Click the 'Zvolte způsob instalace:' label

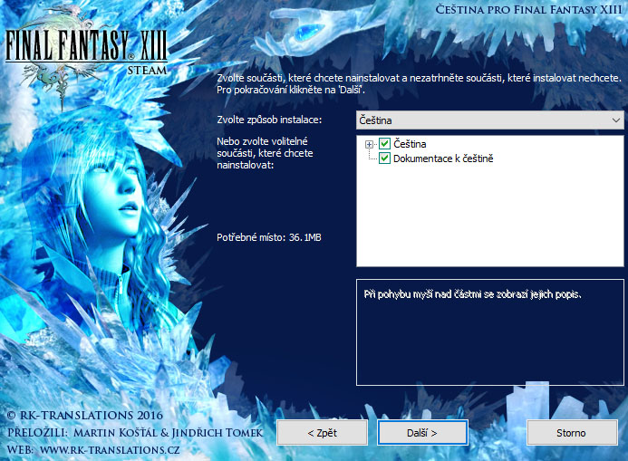coord(269,120)
